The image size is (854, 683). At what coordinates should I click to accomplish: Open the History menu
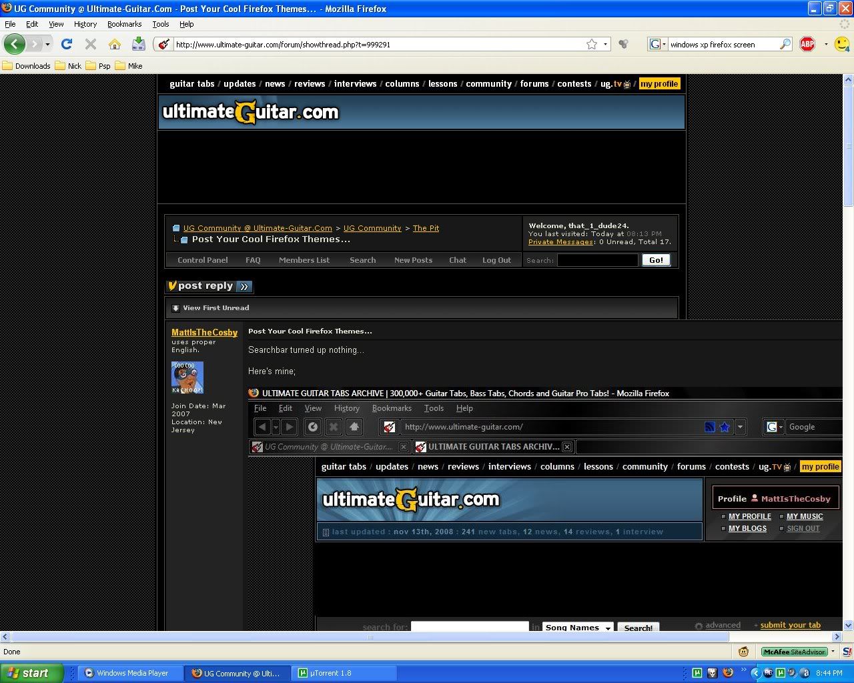[85, 24]
